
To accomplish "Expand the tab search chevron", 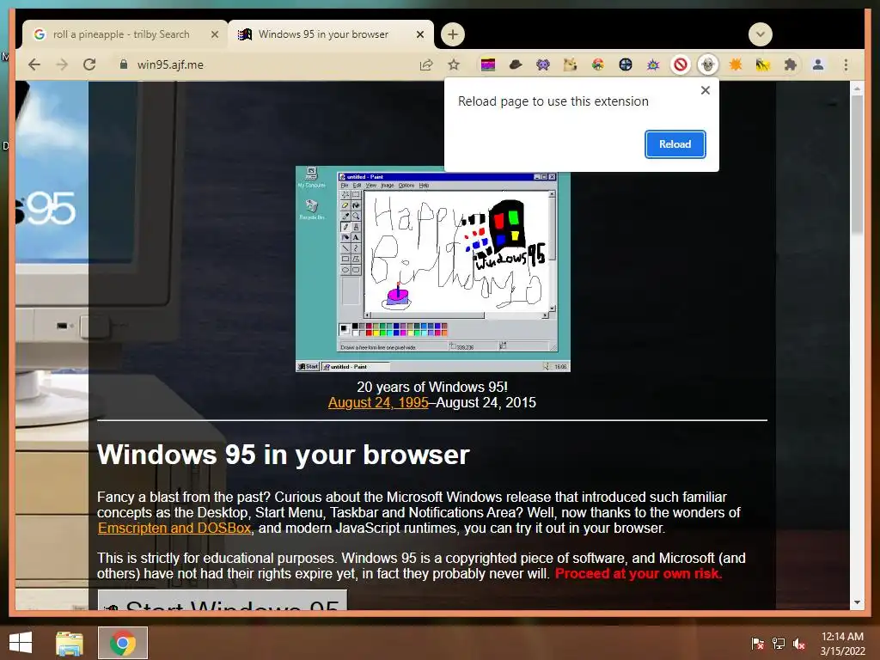I will [761, 34].
